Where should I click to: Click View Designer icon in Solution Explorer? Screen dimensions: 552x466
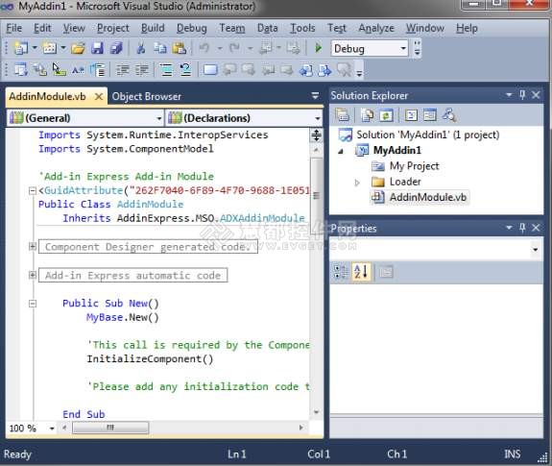pyautogui.click(x=429, y=115)
